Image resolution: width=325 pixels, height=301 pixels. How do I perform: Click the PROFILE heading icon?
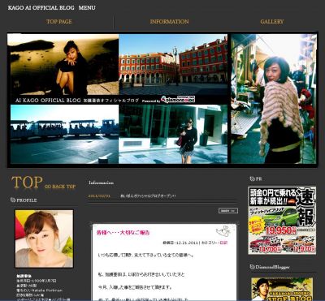click(x=13, y=200)
